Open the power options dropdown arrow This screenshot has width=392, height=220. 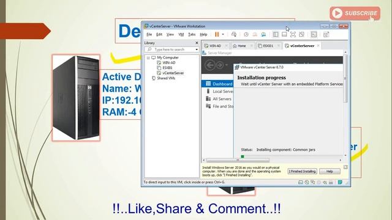(223, 34)
